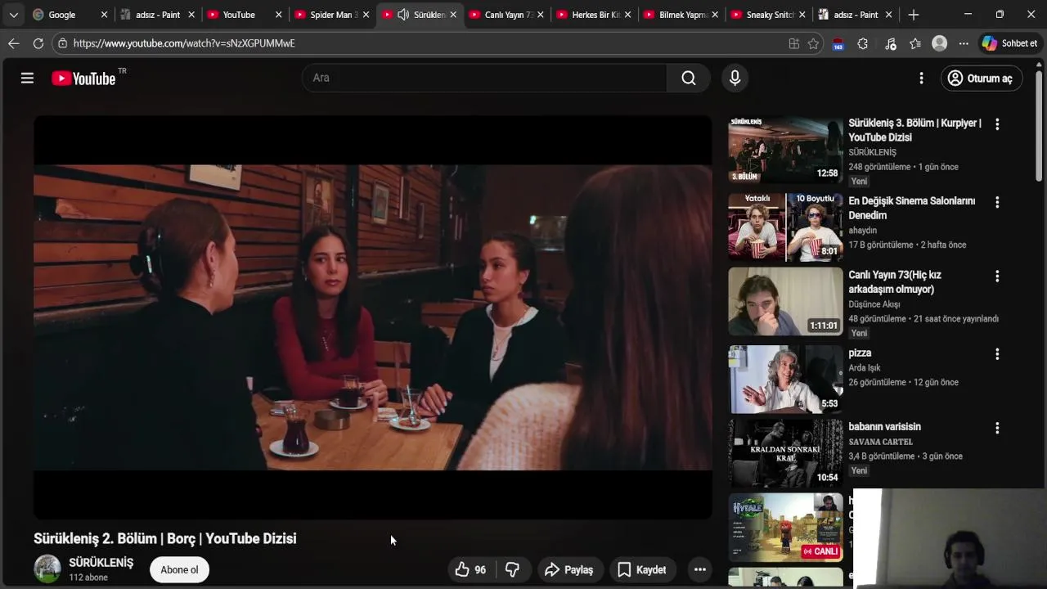
Task: Click the search magnifier button
Action: pyautogui.click(x=689, y=78)
